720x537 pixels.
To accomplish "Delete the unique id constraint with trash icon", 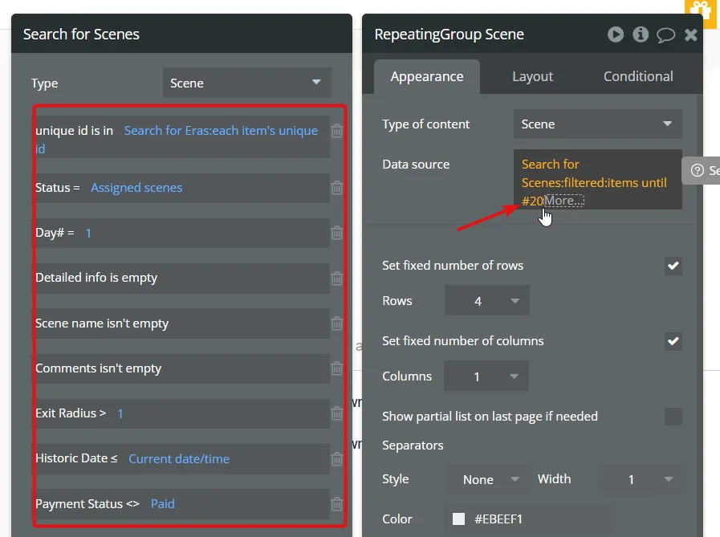I will [x=337, y=131].
